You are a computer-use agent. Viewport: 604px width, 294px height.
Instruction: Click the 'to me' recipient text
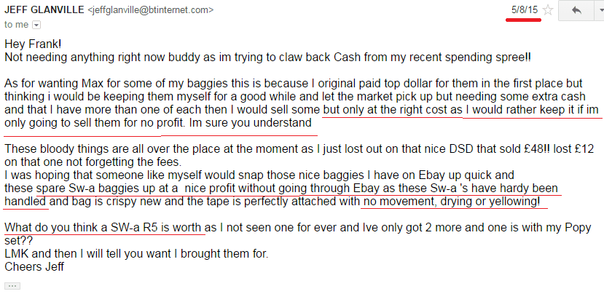pyautogui.click(x=16, y=25)
